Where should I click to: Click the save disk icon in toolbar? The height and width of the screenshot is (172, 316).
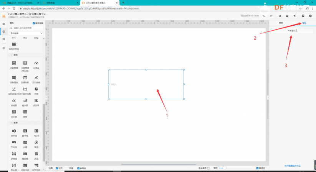pos(303,16)
